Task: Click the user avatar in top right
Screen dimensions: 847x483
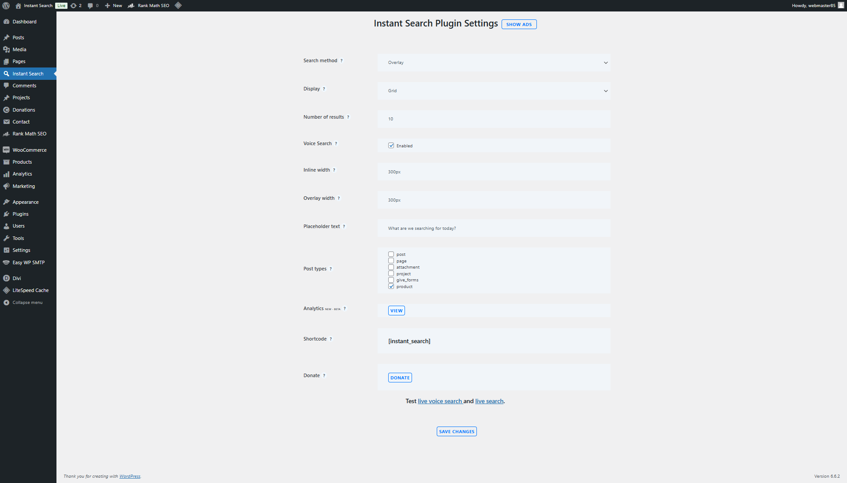Action: coord(841,6)
